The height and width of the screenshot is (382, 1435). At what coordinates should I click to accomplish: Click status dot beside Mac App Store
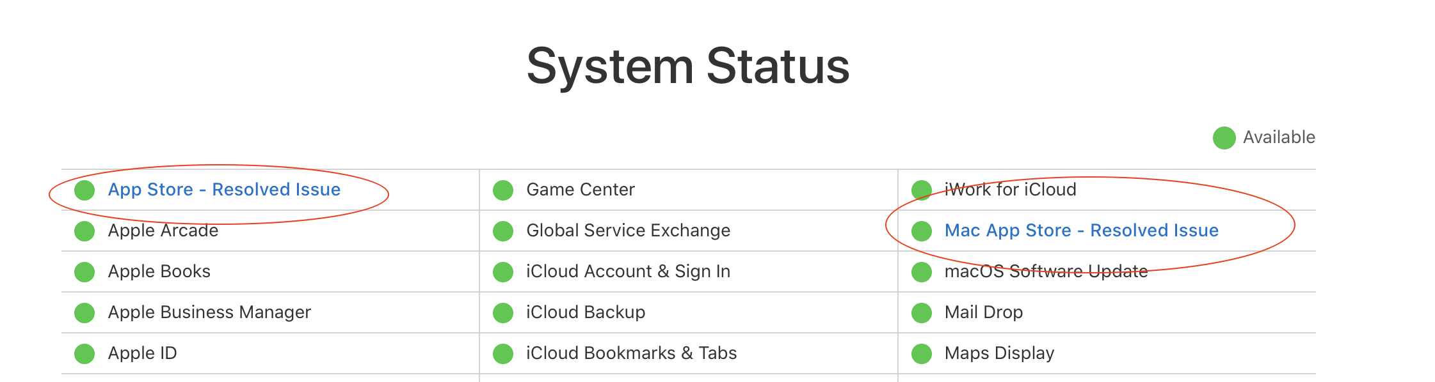pos(922,231)
